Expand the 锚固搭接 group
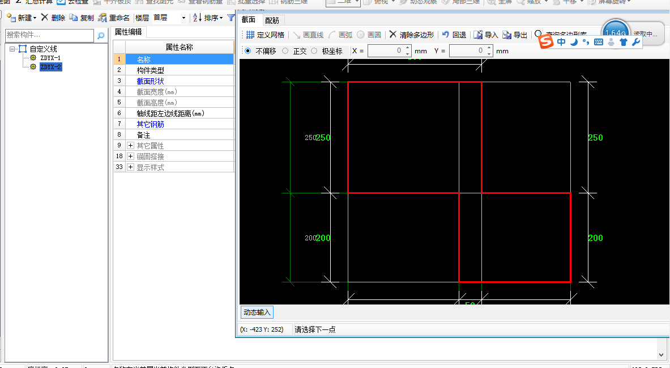The height and width of the screenshot is (368, 670). (131, 156)
